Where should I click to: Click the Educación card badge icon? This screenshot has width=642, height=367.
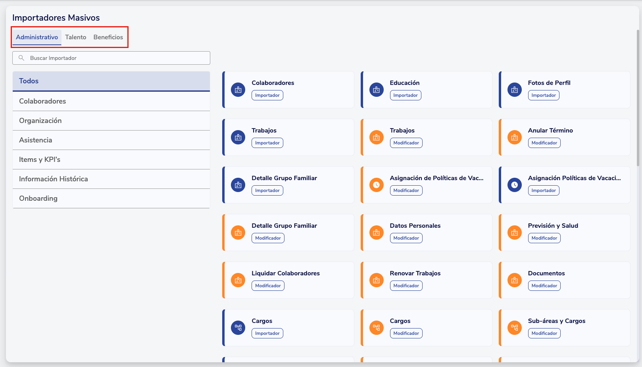376,90
